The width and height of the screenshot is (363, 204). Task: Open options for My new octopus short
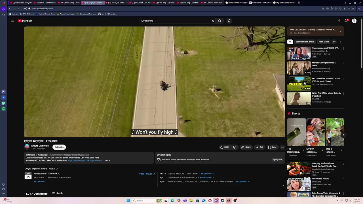point(322,150)
